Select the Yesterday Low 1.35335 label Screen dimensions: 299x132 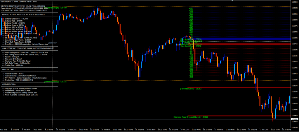pos(55,82)
